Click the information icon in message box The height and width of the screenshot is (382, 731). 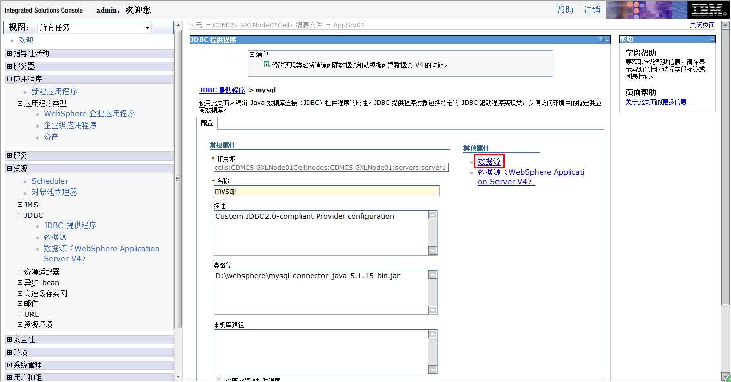tap(267, 65)
